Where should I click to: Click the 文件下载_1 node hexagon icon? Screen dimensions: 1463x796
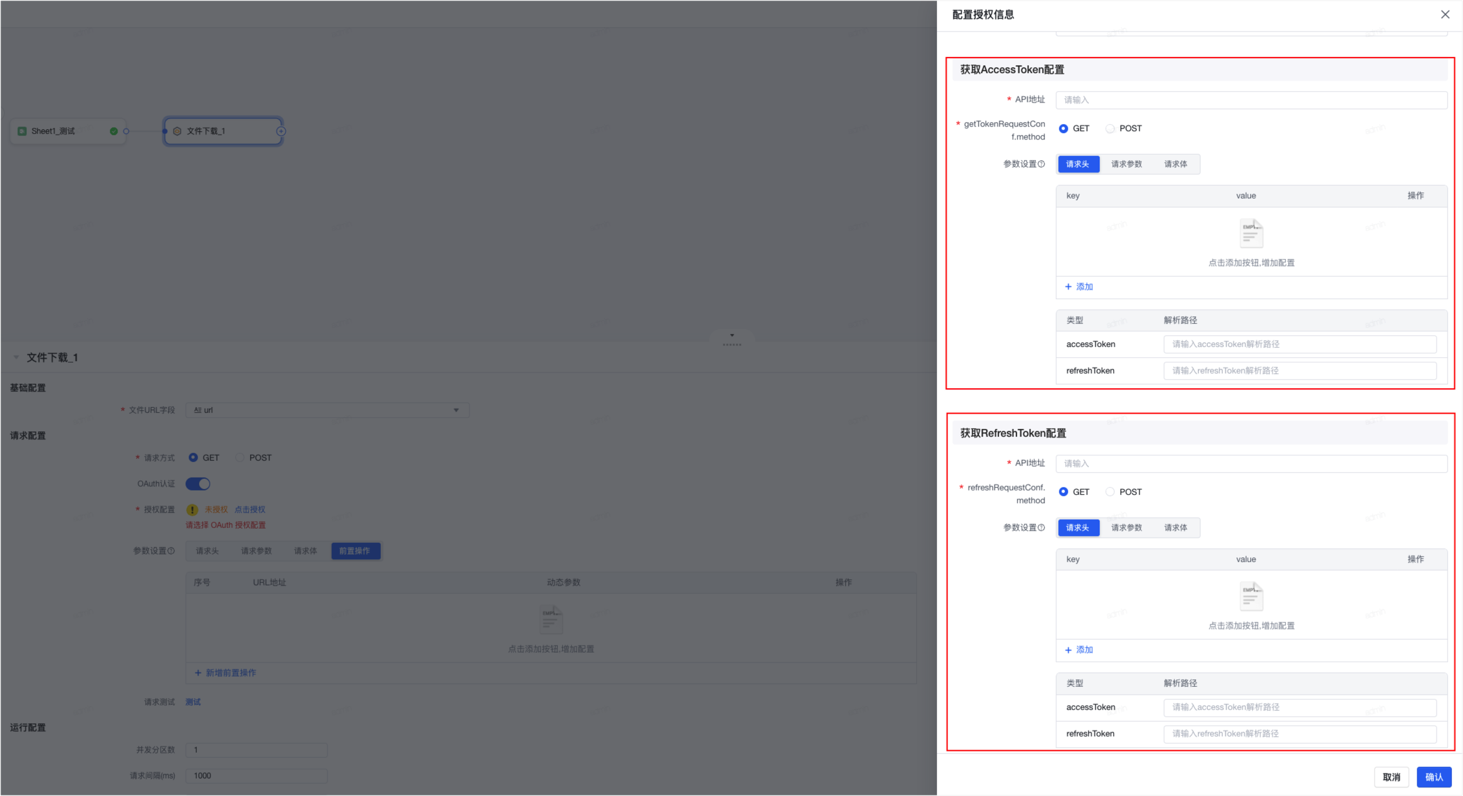(x=177, y=131)
